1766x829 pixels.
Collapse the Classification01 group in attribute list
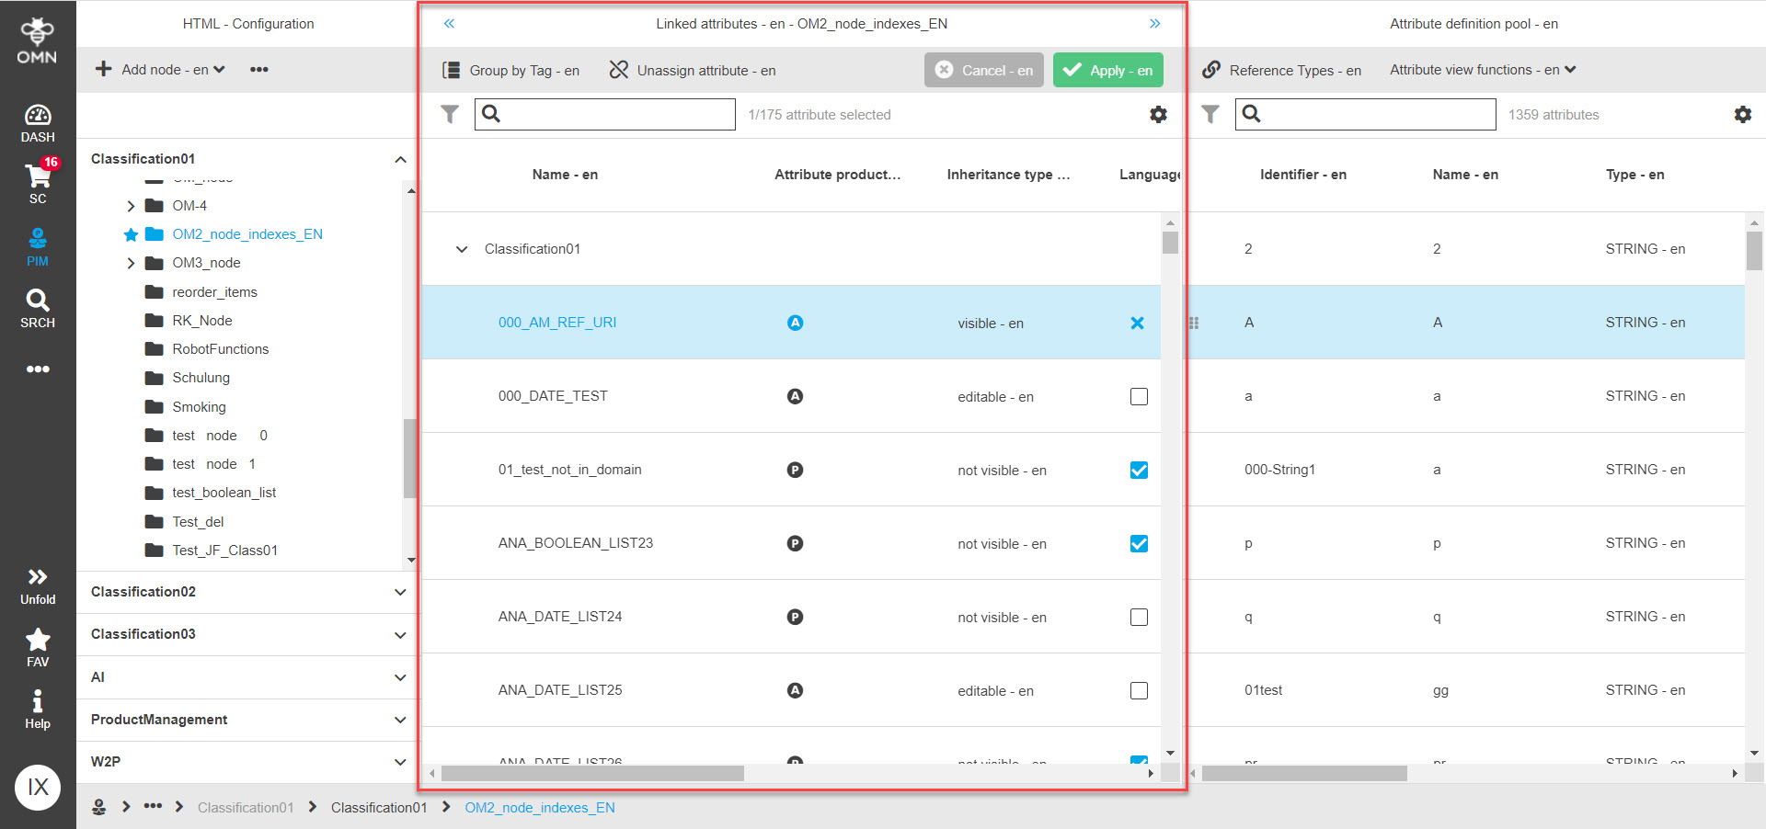462,249
